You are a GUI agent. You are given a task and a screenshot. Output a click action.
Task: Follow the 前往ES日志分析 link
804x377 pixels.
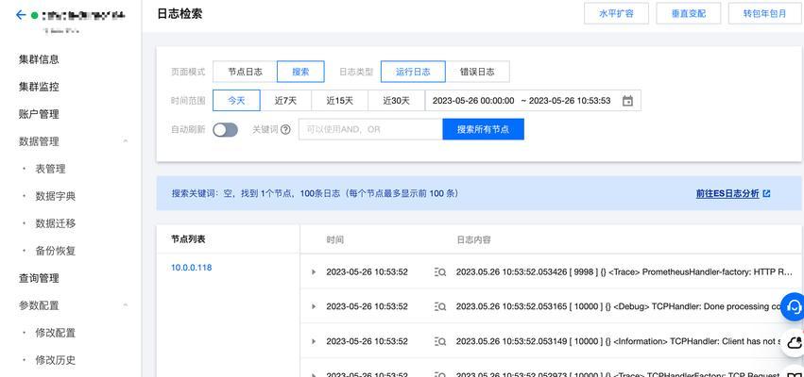click(x=727, y=194)
